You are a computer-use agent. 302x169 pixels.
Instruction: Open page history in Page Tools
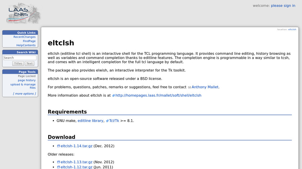pyautogui.click(x=27, y=80)
